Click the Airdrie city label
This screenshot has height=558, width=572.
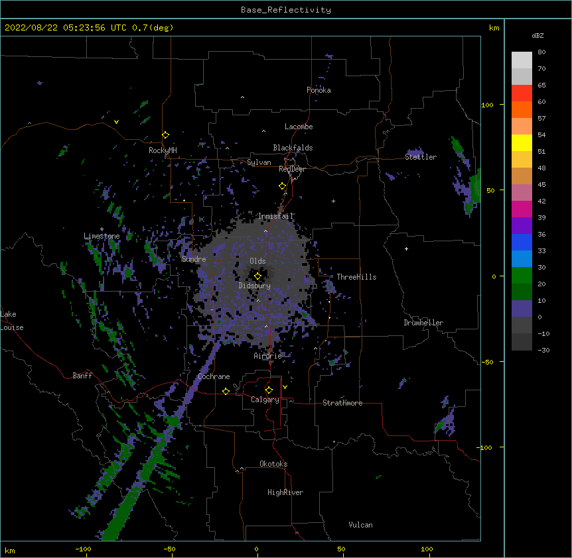click(x=267, y=356)
